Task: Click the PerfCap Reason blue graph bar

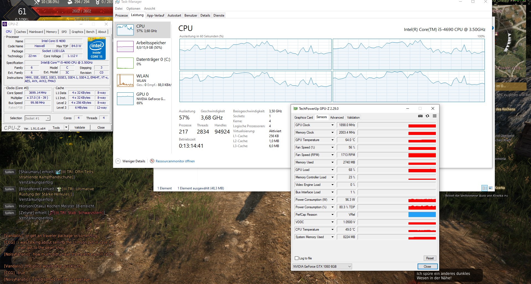Action: (422, 215)
